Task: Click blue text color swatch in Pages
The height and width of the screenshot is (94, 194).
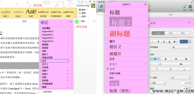Action: 184,42
